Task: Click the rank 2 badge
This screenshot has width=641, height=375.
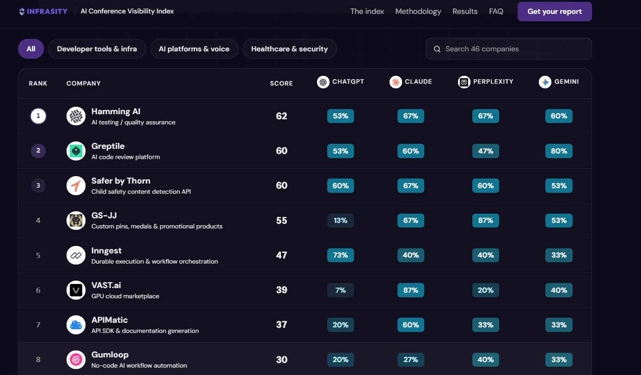Action: 38,151
